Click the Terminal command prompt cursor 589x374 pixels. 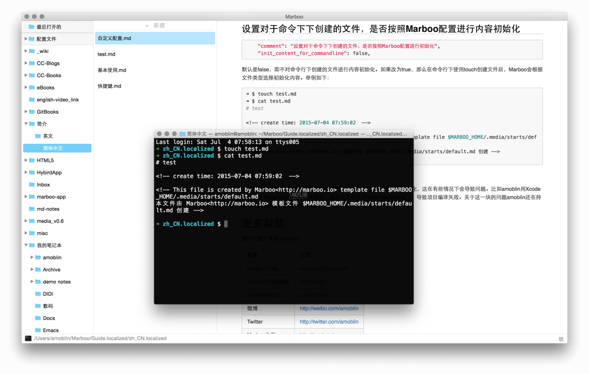tap(226, 224)
